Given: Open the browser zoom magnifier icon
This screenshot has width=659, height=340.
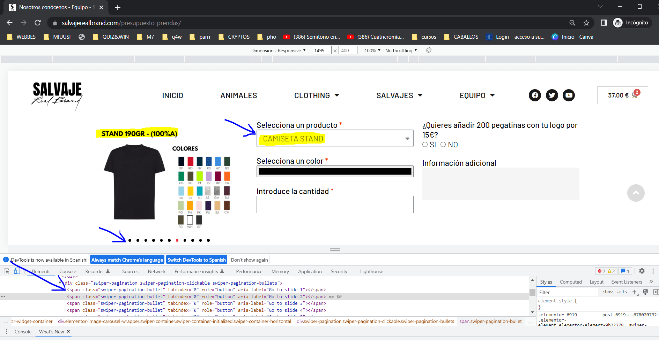Looking at the screenshot, I should click(x=572, y=23).
